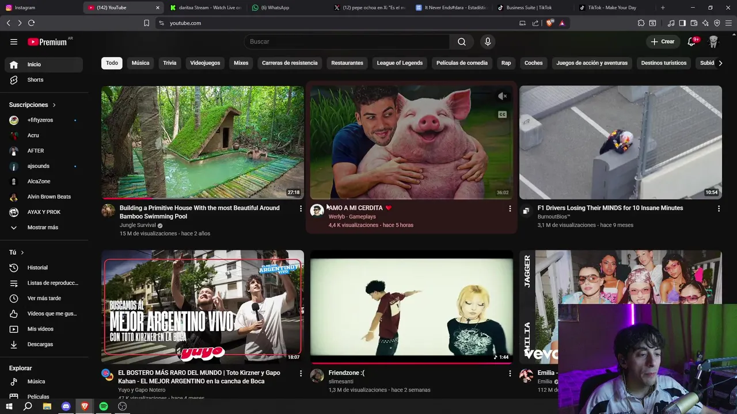The image size is (737, 414).
Task: Toggle the browser sidebar panel
Action: (x=682, y=23)
